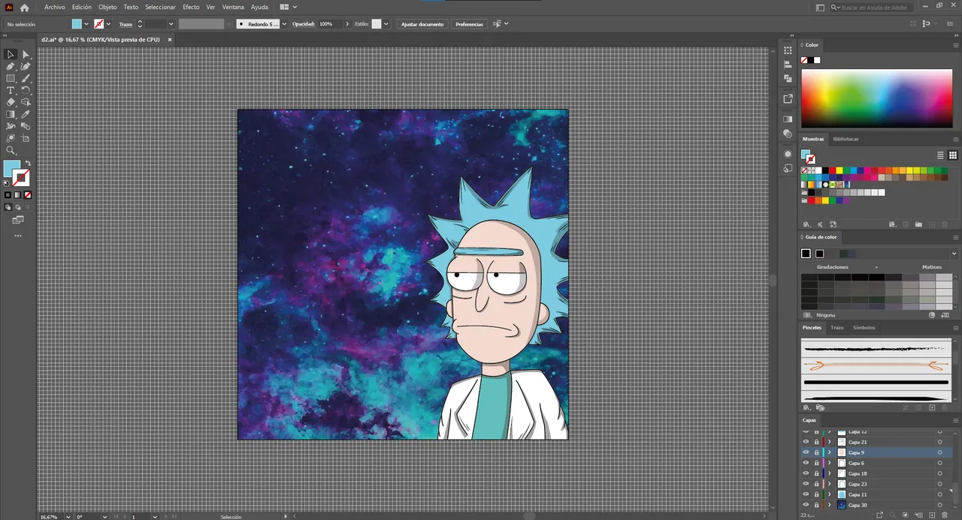Select the Paintbrush tool
The width and height of the screenshot is (962, 520).
tap(26, 78)
